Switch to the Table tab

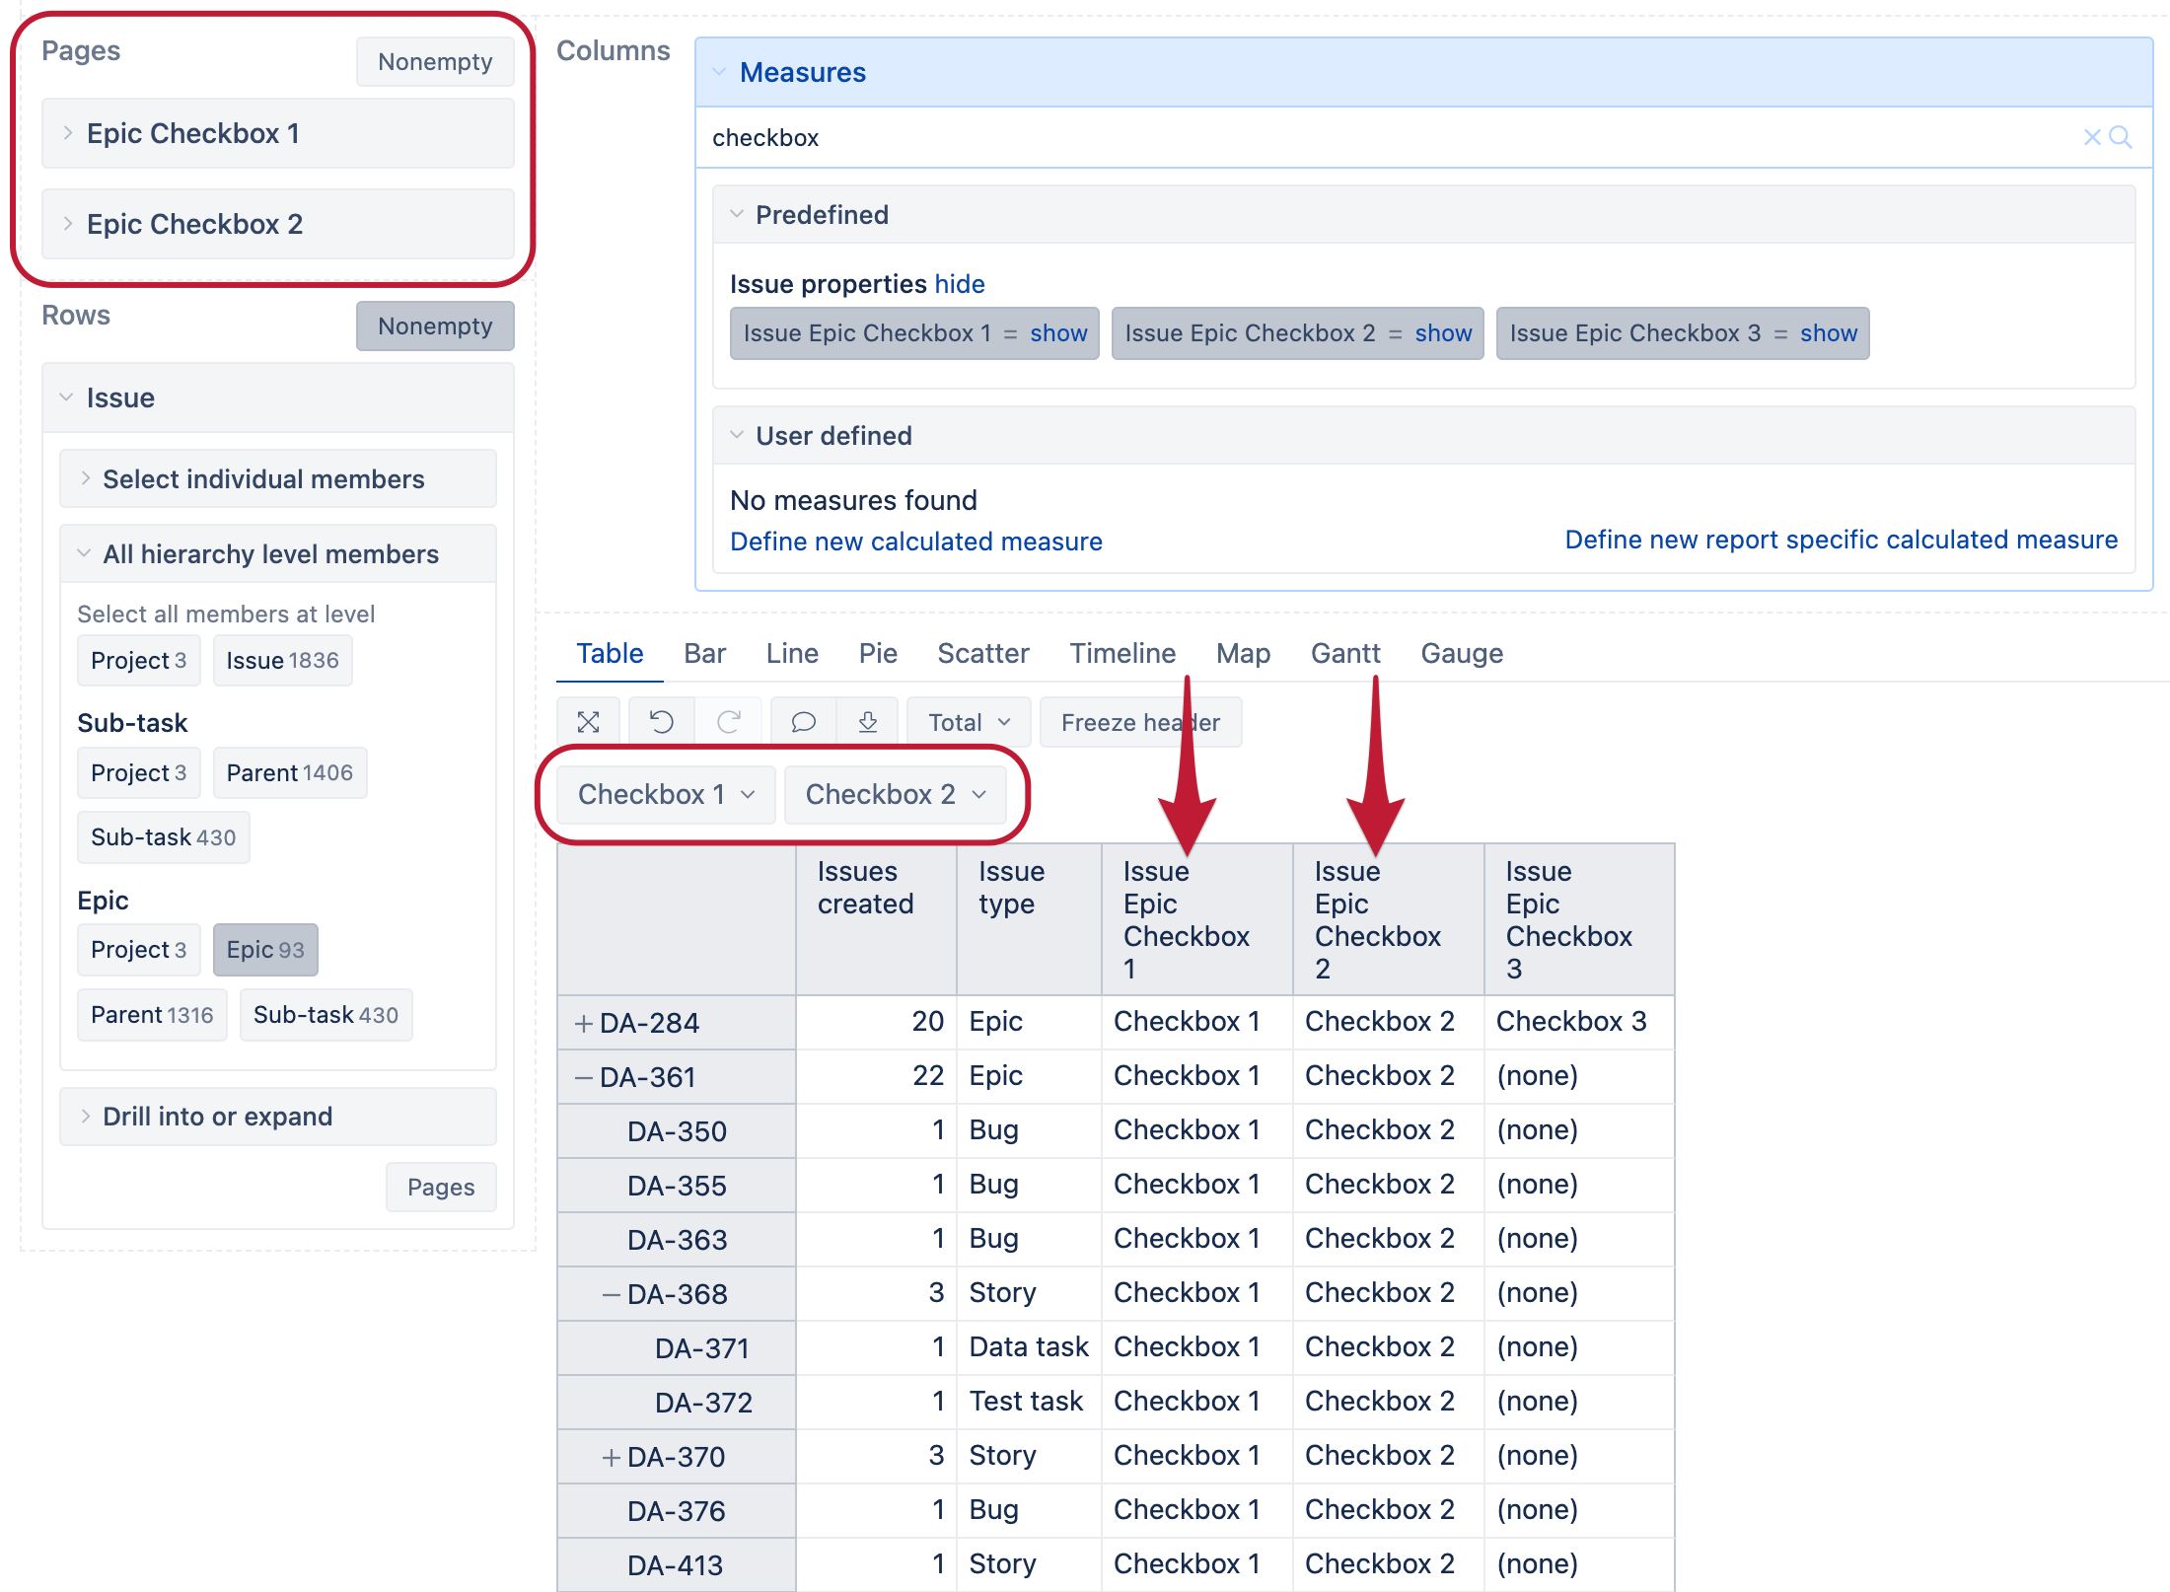coord(610,653)
